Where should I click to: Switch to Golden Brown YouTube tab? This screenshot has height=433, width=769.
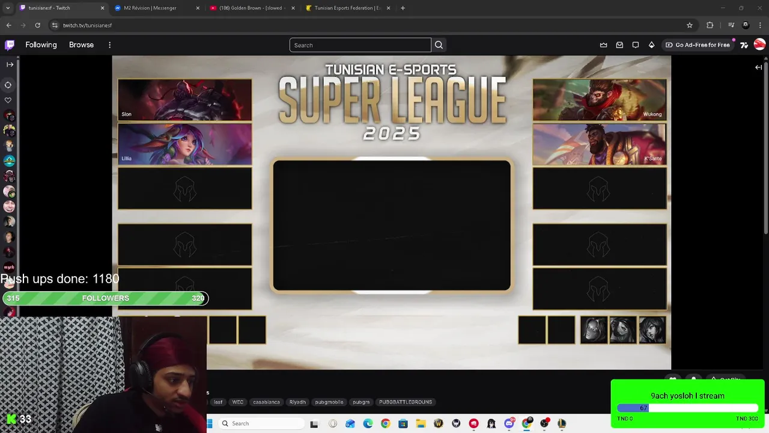(x=252, y=8)
